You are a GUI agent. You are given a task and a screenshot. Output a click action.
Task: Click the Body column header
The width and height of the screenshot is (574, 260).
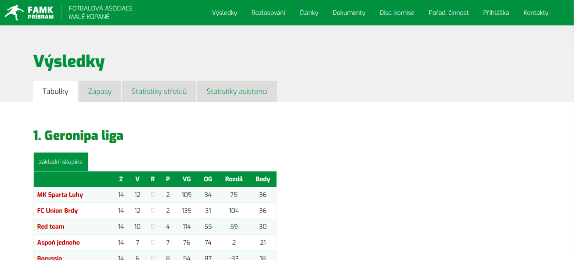pos(263,179)
